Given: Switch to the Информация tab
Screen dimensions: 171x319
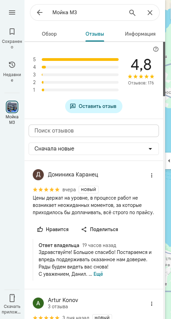Looking at the screenshot, I should 140,34.
